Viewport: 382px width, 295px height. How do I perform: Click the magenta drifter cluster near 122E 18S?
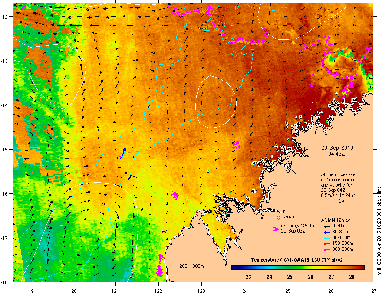pos(160,265)
